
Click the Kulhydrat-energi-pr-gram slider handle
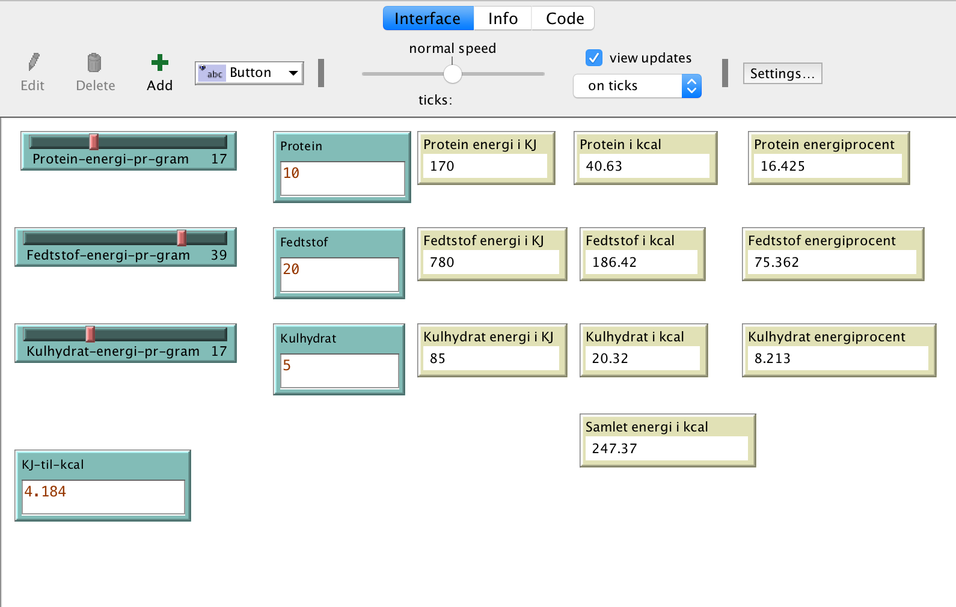pos(90,334)
